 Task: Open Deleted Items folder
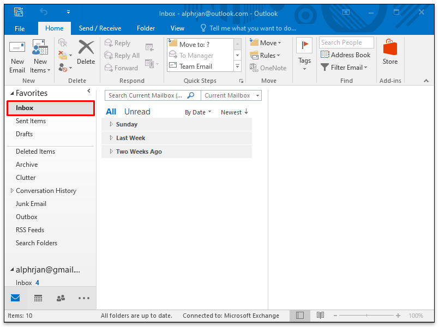coord(35,152)
